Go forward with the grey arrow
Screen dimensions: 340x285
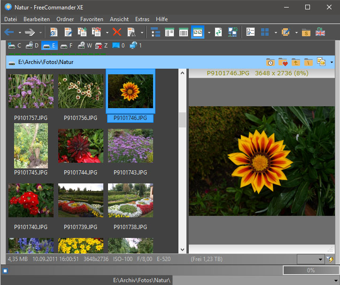click(x=30, y=32)
